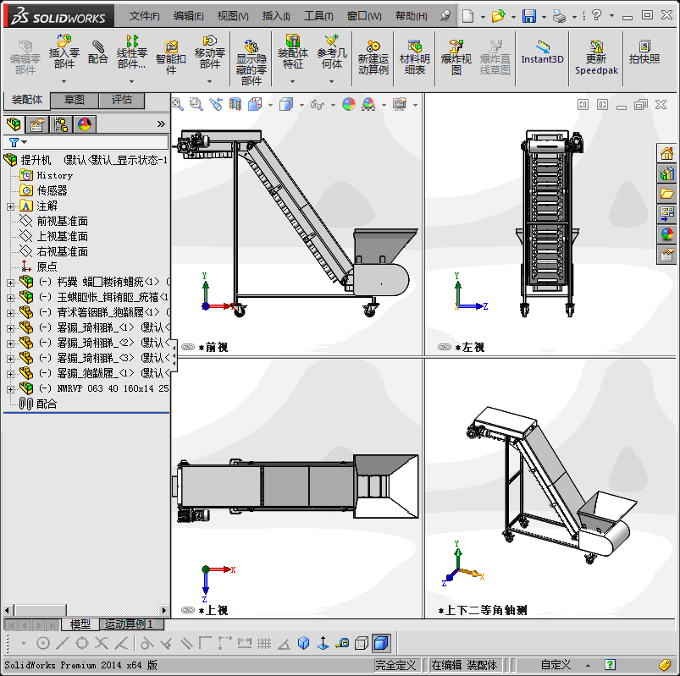The height and width of the screenshot is (676, 680).
Task: Click Zoom to Fit magnifier icon
Action: [x=177, y=104]
